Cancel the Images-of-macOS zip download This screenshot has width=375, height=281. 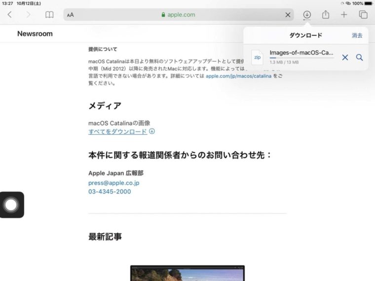point(345,57)
